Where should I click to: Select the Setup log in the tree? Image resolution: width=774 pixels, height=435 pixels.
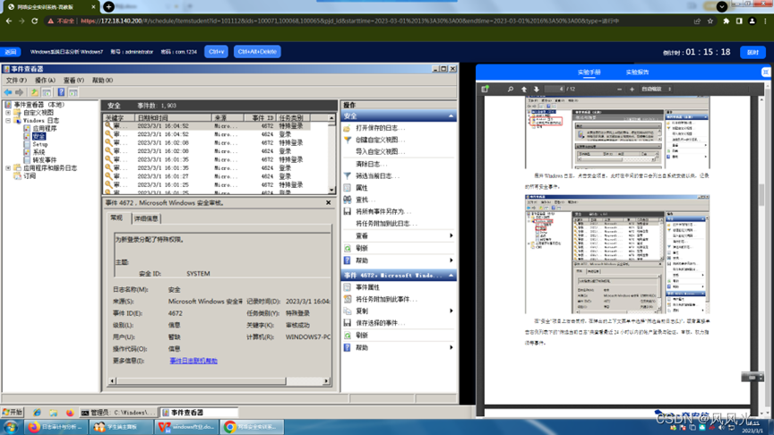(40, 144)
